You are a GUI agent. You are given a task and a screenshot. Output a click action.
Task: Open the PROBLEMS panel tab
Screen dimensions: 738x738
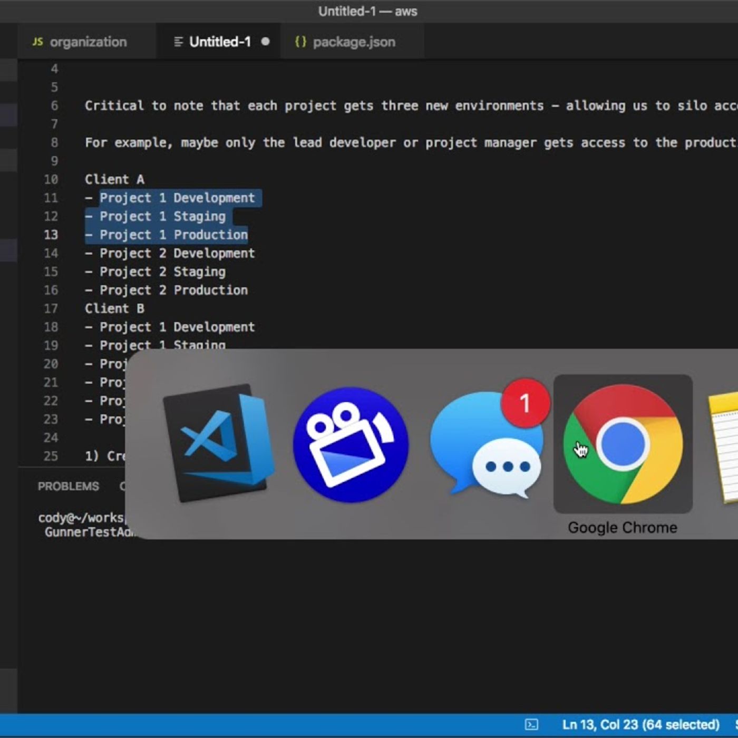tap(68, 486)
